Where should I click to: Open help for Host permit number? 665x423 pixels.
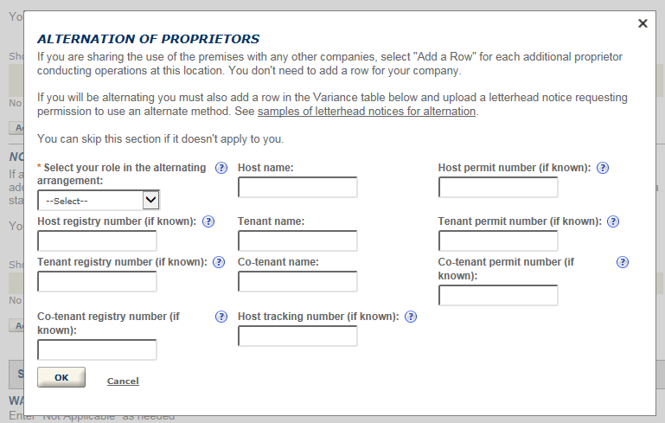point(604,168)
